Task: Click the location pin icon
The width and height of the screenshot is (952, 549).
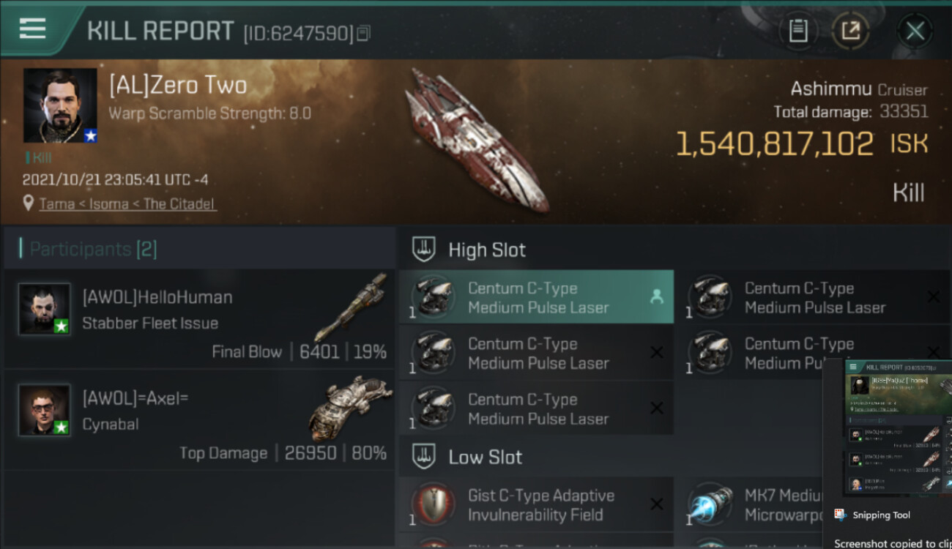Action: pos(29,204)
